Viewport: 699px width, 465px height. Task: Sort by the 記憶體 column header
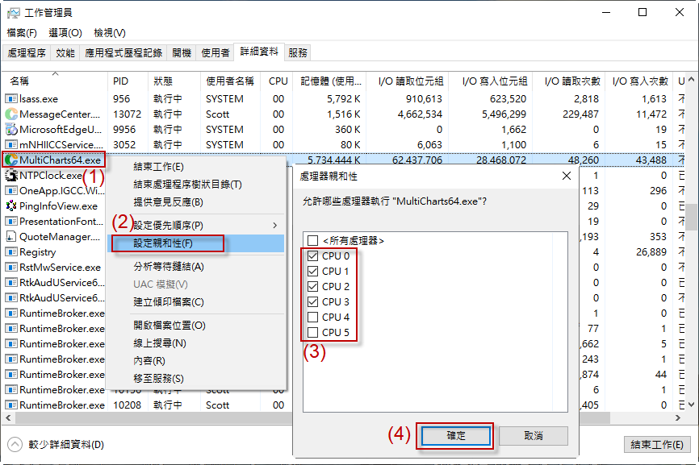click(x=329, y=81)
